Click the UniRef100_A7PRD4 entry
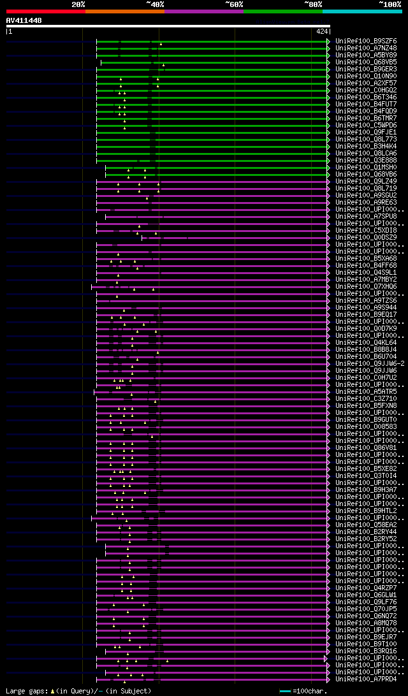 click(367, 679)
